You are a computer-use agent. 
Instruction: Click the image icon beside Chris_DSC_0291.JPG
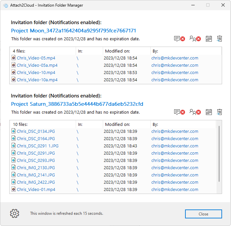click(x=14, y=153)
